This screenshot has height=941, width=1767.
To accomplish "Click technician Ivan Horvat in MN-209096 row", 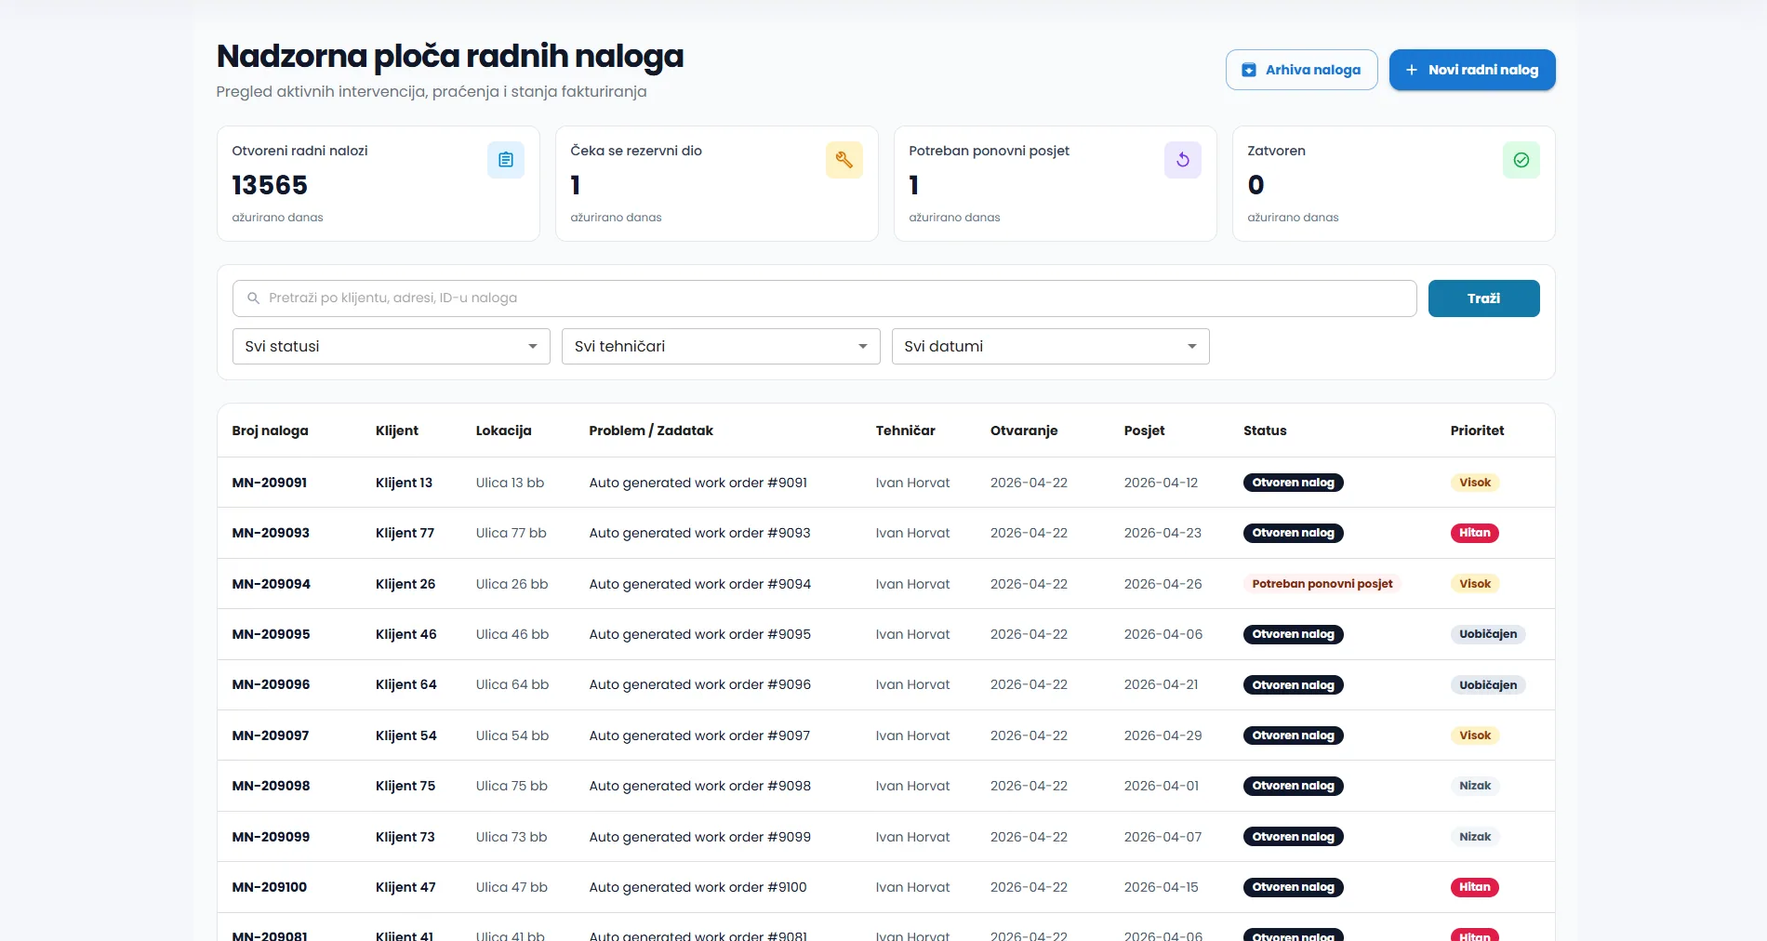I will click(x=913, y=684).
